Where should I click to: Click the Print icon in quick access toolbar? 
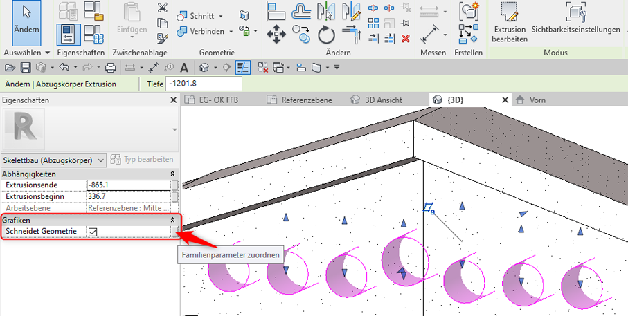[x=109, y=67]
